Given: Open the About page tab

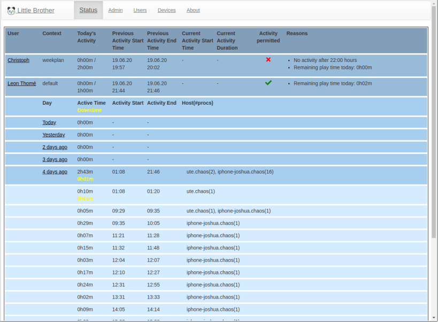Looking at the screenshot, I should coord(193,10).
